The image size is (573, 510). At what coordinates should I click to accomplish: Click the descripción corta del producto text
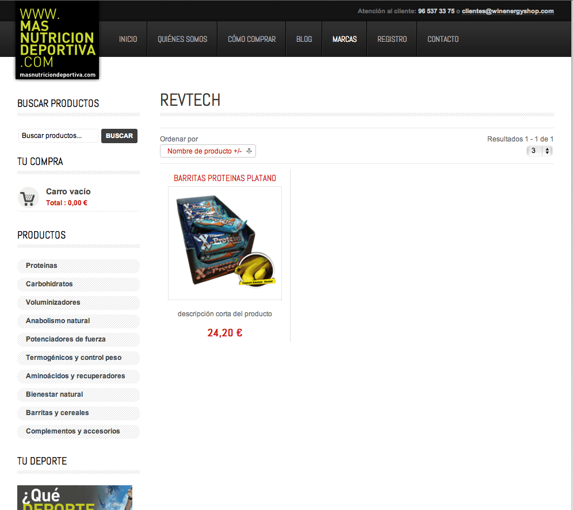(x=225, y=314)
